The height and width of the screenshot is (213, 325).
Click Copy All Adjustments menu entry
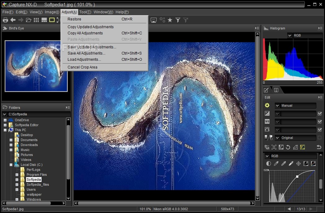pos(85,33)
